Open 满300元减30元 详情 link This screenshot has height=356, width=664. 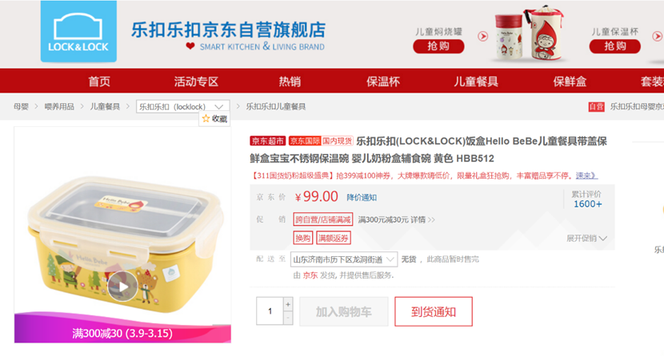click(x=396, y=220)
